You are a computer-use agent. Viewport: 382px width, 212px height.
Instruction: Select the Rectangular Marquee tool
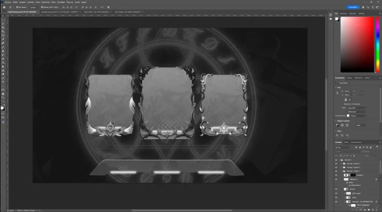3,20
